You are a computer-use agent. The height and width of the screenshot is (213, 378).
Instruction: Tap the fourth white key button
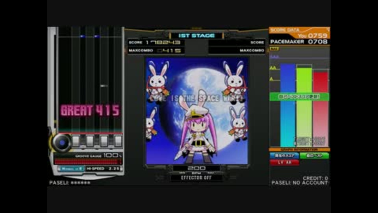118,141
